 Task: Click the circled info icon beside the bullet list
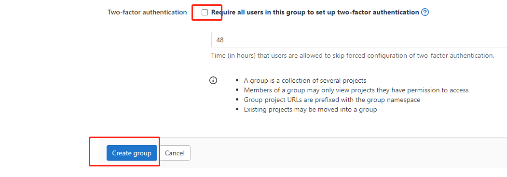(213, 80)
